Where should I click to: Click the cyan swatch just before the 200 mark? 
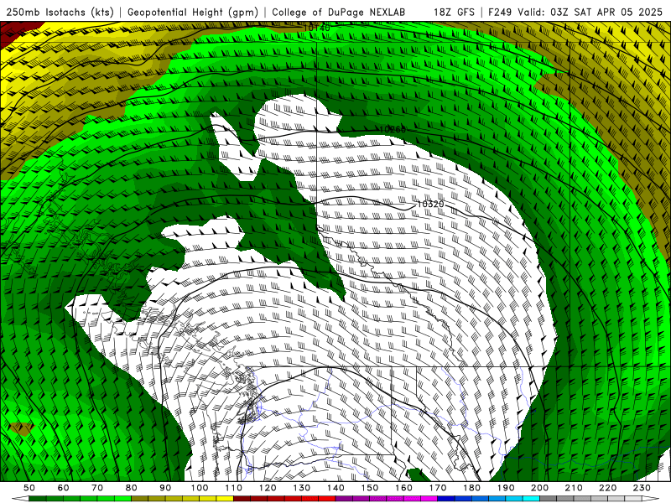[x=532, y=499]
